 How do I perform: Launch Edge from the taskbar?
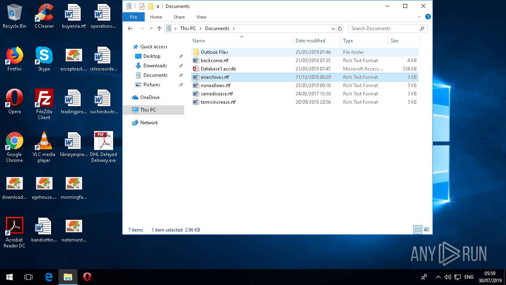point(49,277)
